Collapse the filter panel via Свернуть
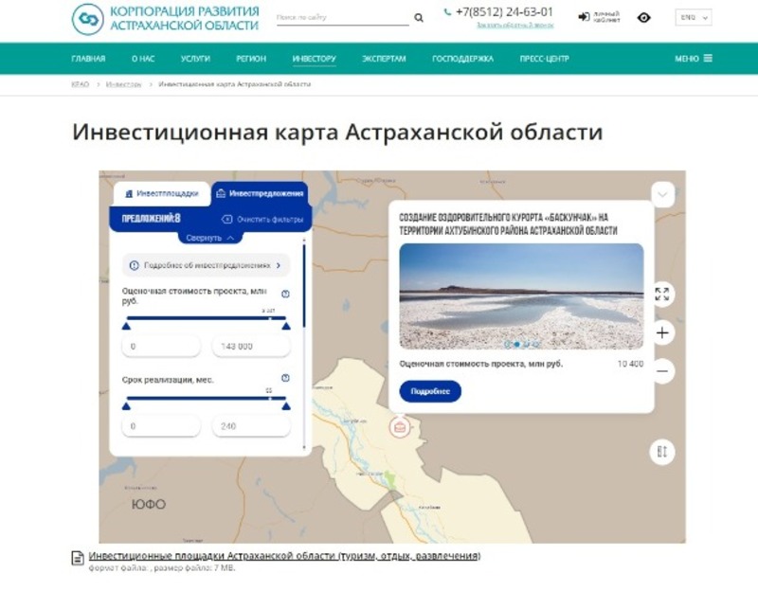The height and width of the screenshot is (609, 758). click(x=210, y=238)
